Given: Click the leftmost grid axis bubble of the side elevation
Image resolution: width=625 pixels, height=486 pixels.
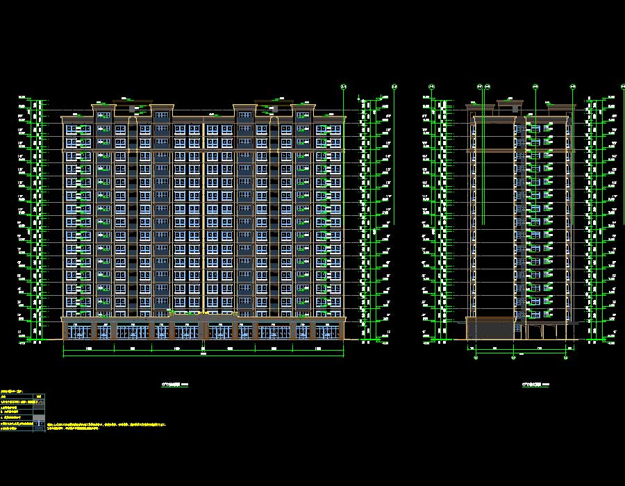Looking at the screenshot, I should tap(431, 86).
